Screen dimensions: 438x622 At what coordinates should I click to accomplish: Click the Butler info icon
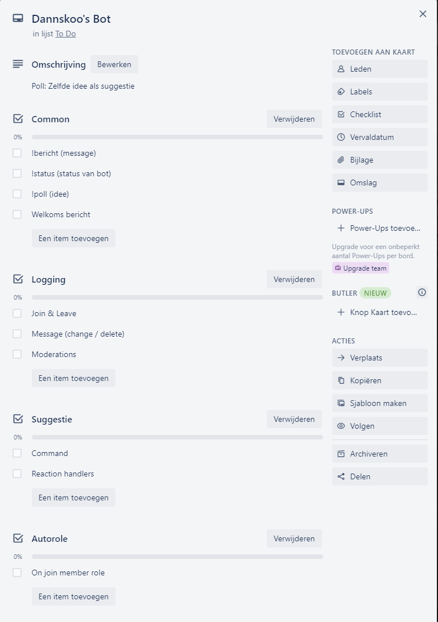coord(422,292)
